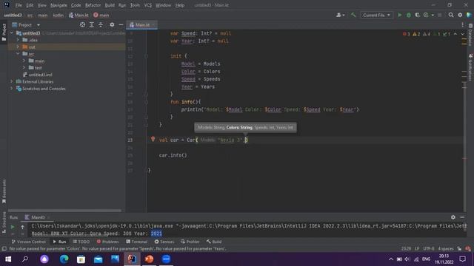474x266 pixels.
Task: Open the Problems tool window
Action: [107, 242]
